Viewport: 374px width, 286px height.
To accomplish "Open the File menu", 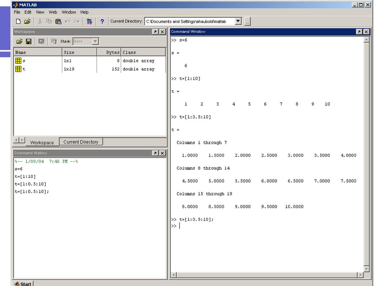I will [17, 12].
